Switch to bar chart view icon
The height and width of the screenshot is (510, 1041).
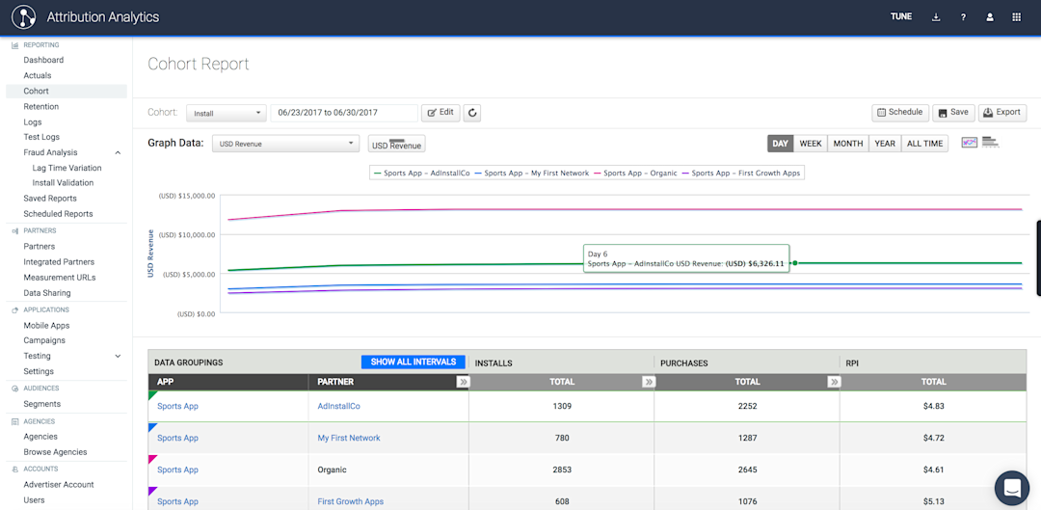point(991,142)
